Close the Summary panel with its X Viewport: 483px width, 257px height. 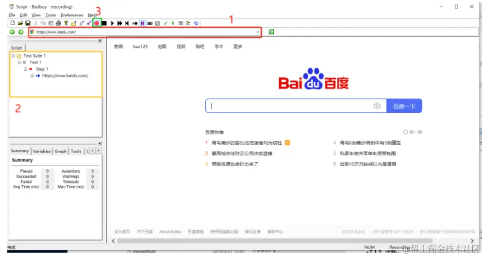tap(100, 143)
